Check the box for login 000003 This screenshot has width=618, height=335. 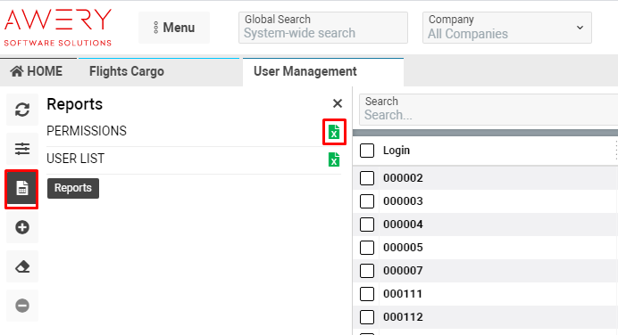[367, 201]
